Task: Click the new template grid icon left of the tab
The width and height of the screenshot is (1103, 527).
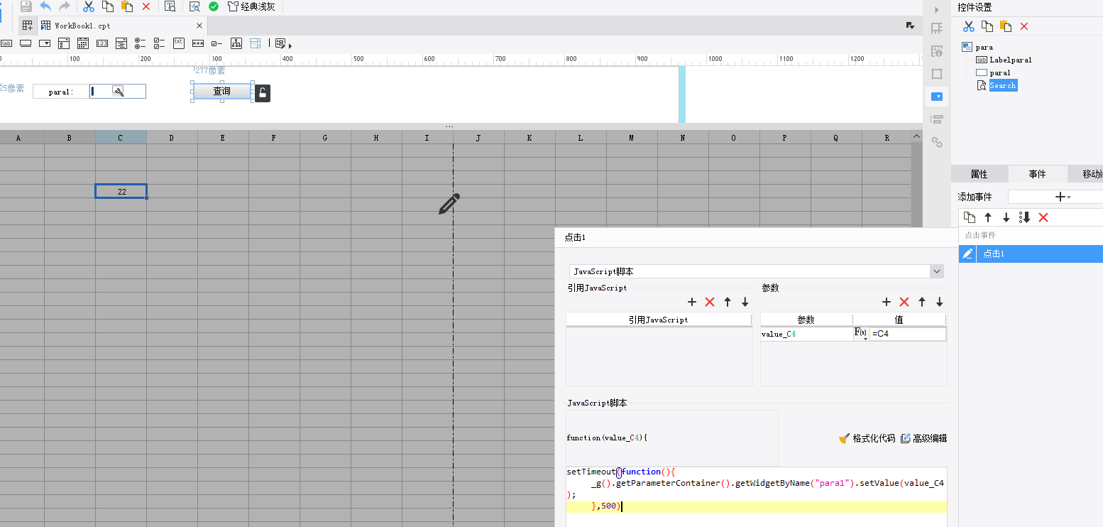Action: click(x=28, y=26)
